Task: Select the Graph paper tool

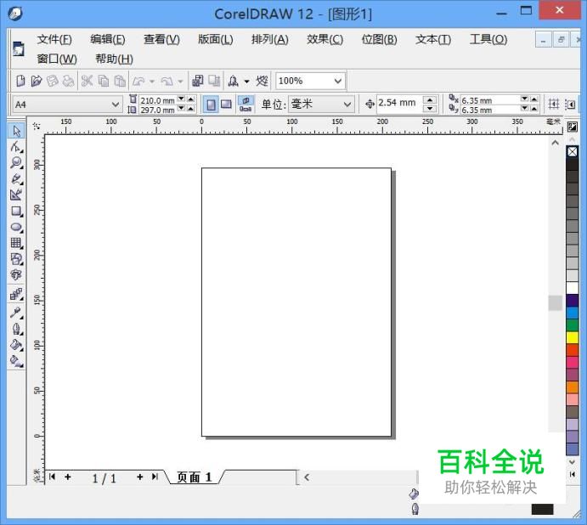Action: [x=16, y=243]
